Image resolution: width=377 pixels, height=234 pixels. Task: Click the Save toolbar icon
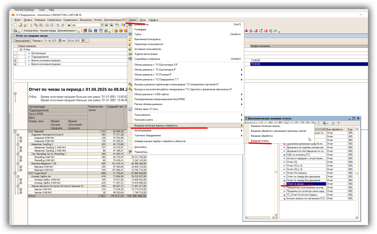click(25, 25)
